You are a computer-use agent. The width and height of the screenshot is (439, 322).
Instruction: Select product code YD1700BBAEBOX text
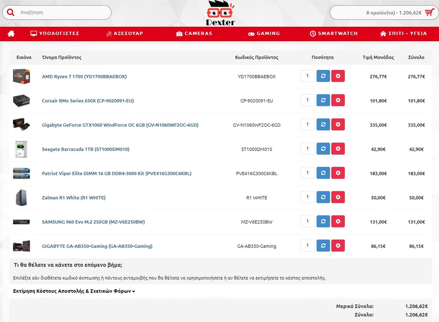tap(256, 76)
